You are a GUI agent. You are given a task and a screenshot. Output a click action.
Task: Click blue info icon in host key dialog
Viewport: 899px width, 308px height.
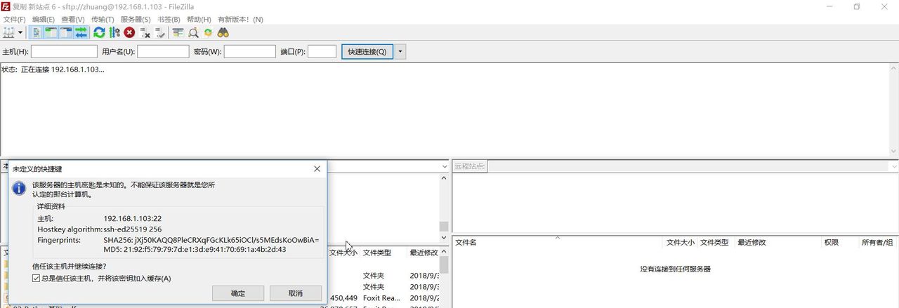tap(20, 188)
